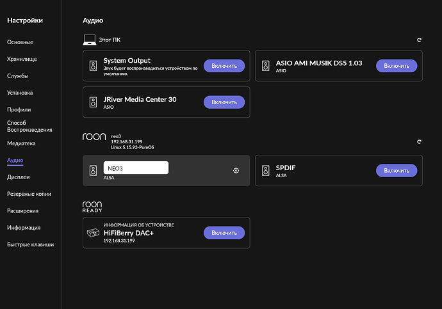The image size is (442, 309).
Task: Enable JRiver Media Center 30 output
Action: click(x=224, y=102)
